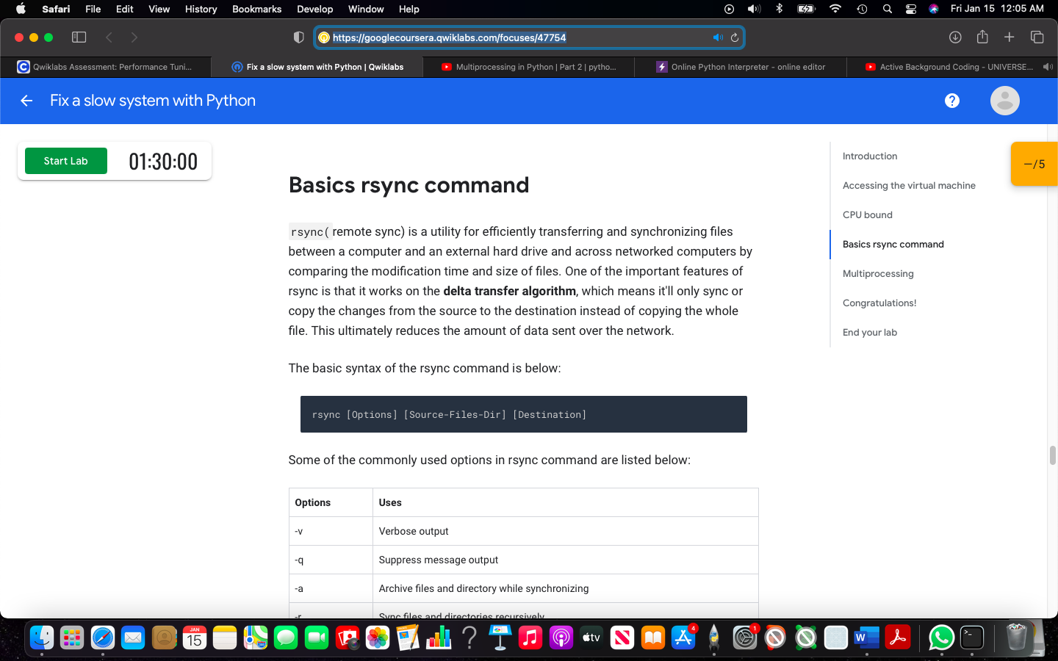Open Safari's tab overview grid
The height and width of the screenshot is (661, 1058).
click(x=1037, y=37)
